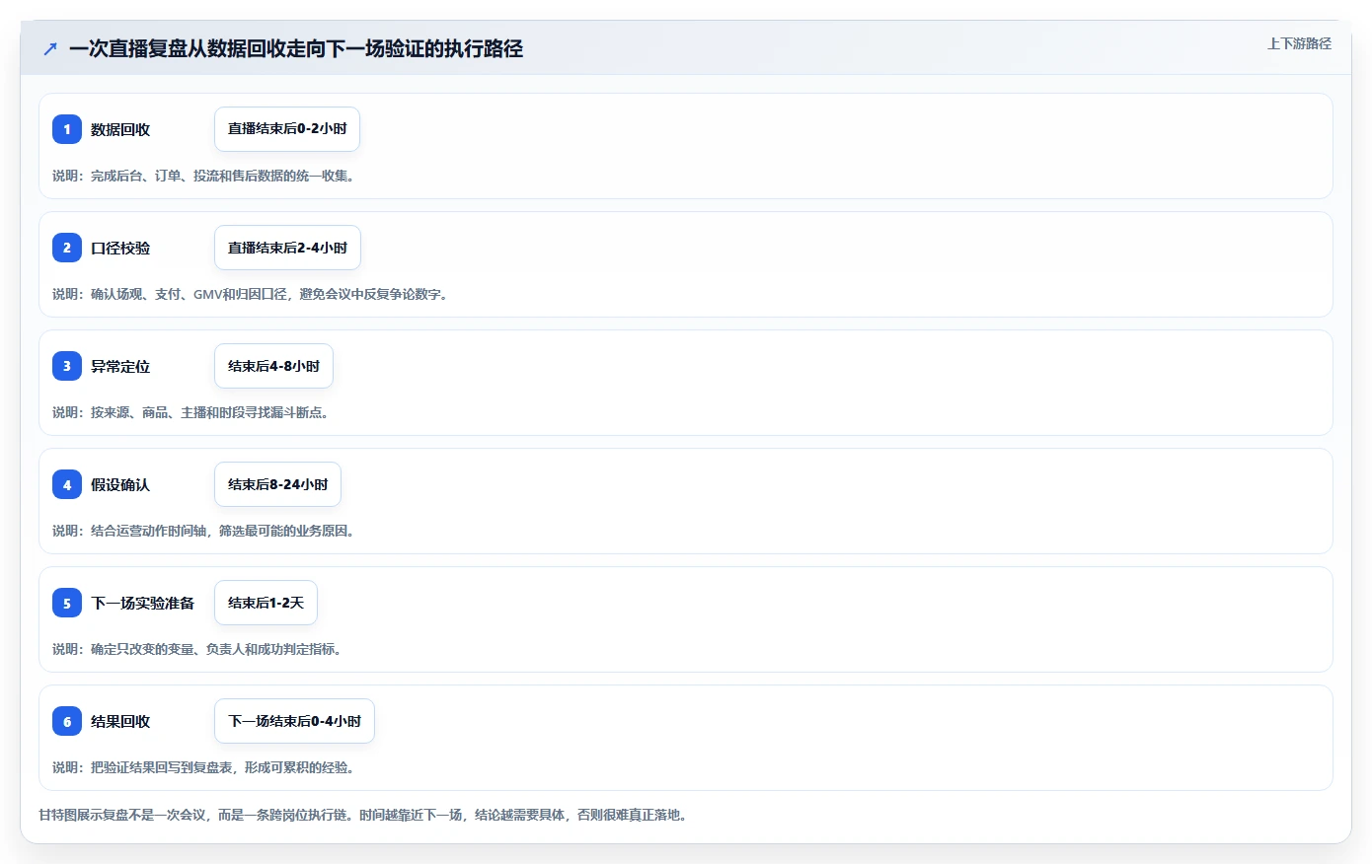Select the 直播结束后0-2小时 time chip
The height and width of the screenshot is (864, 1372).
(287, 129)
